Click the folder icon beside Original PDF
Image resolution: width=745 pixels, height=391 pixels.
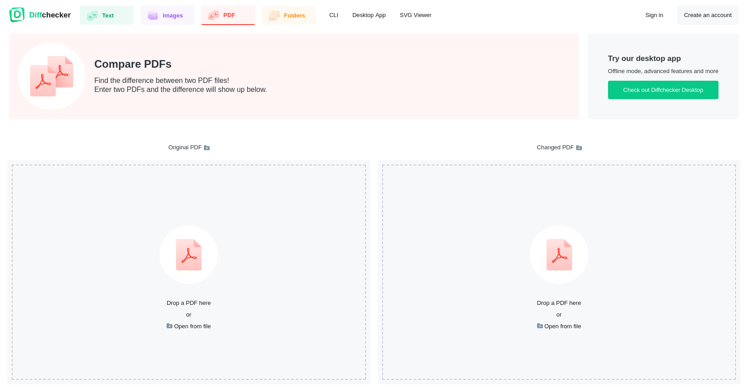(207, 148)
